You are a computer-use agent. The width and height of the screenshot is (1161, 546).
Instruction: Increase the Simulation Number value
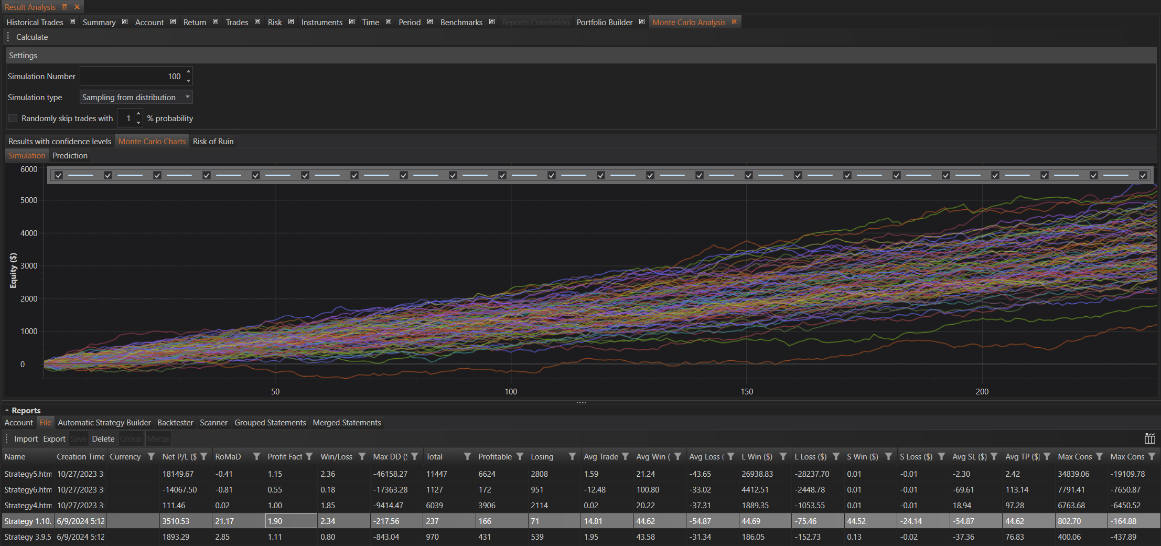pos(188,72)
